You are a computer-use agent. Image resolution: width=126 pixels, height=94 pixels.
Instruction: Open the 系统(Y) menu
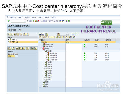[x=47, y=18]
